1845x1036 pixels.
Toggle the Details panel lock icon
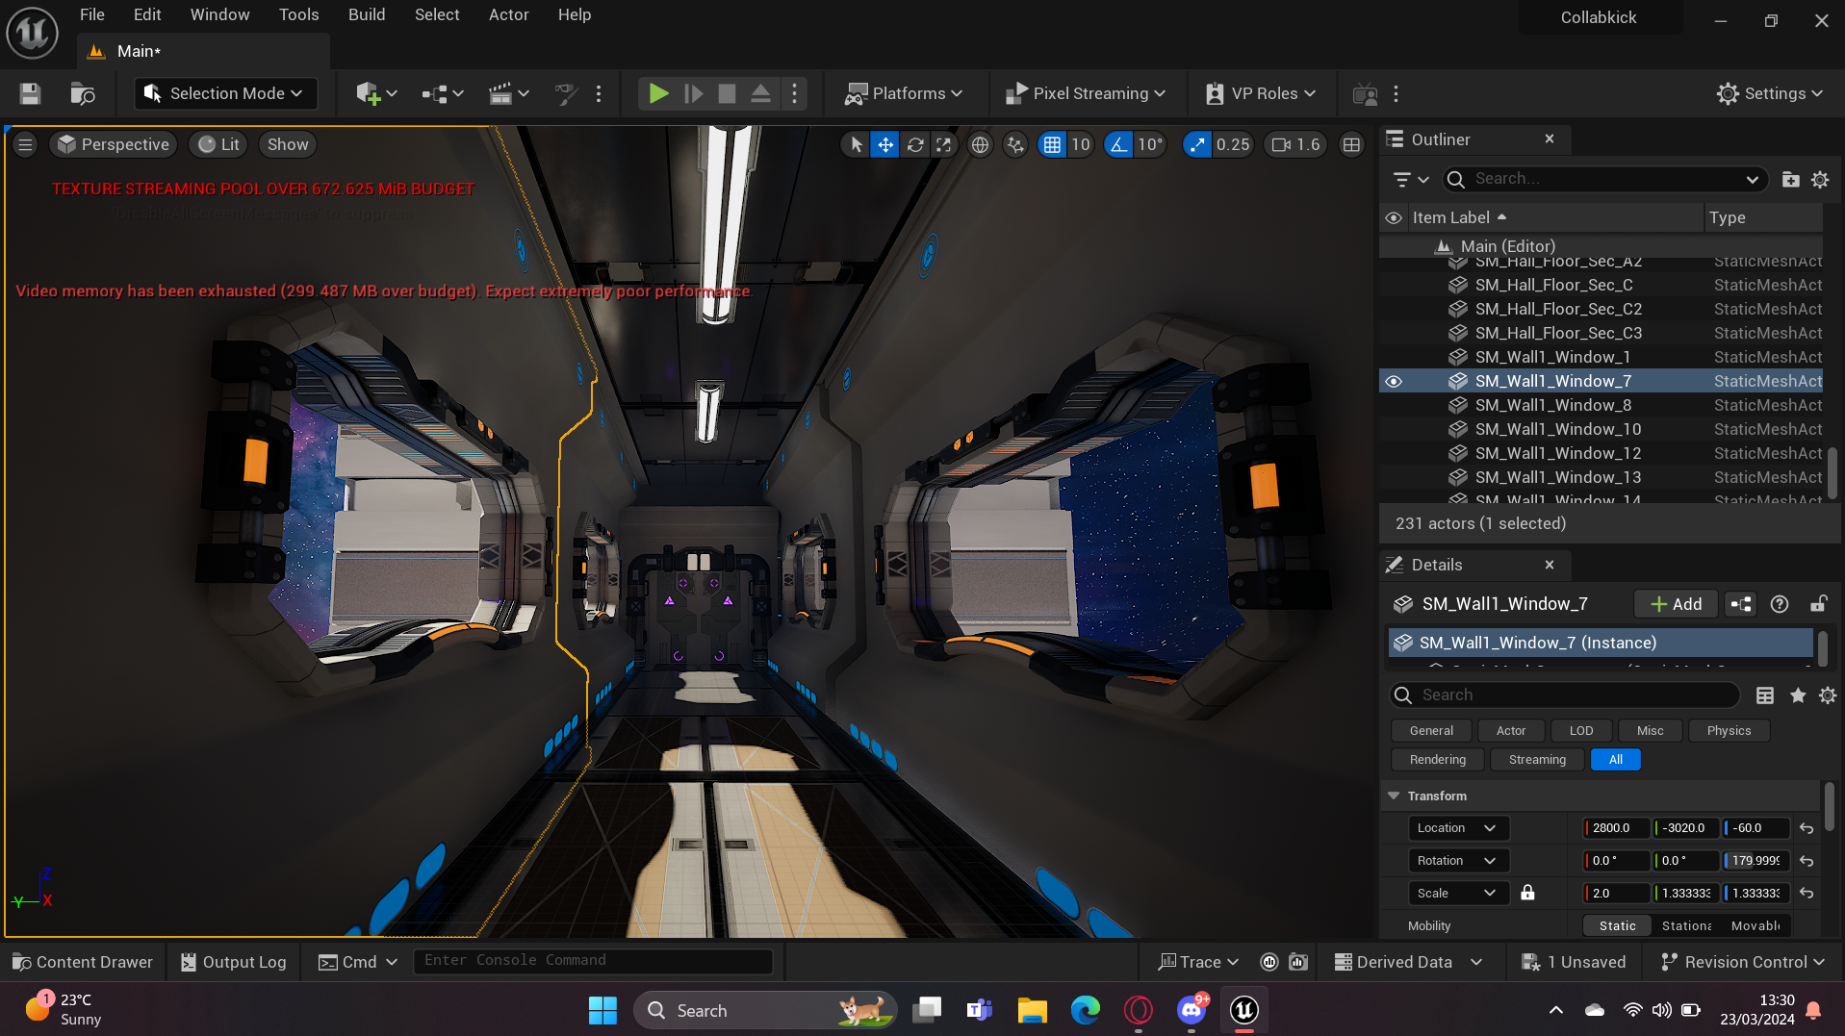pyautogui.click(x=1818, y=604)
